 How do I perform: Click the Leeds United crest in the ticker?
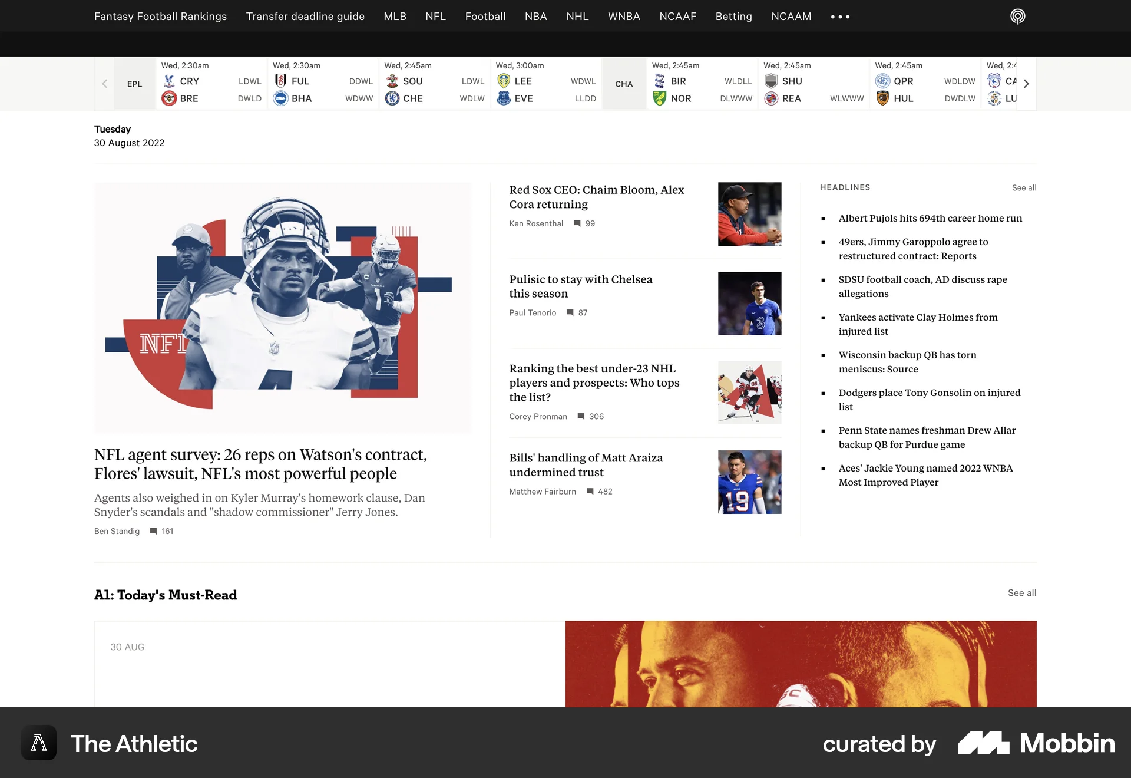[505, 81]
